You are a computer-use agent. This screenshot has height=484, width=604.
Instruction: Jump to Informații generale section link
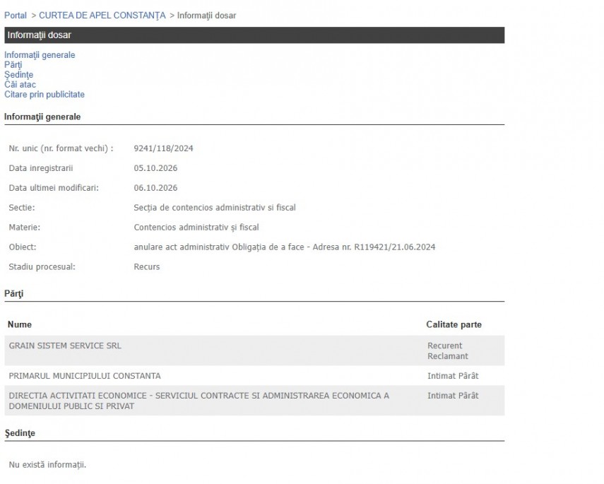click(40, 54)
